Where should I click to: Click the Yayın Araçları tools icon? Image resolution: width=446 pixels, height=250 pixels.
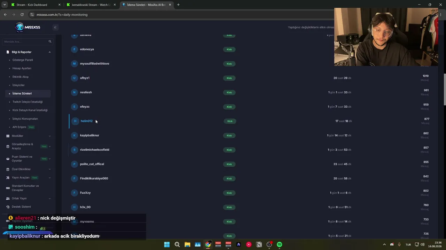point(8,177)
